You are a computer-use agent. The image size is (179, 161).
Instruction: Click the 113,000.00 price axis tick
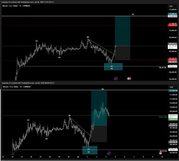(173, 9)
